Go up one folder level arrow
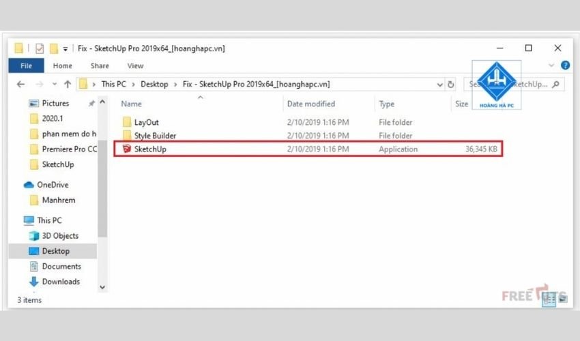 tap(67, 85)
